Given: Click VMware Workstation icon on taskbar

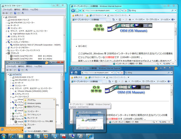Looking at the screenshot, I should (x=46, y=136).
